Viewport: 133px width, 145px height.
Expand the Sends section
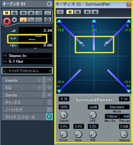(x=22, y=95)
